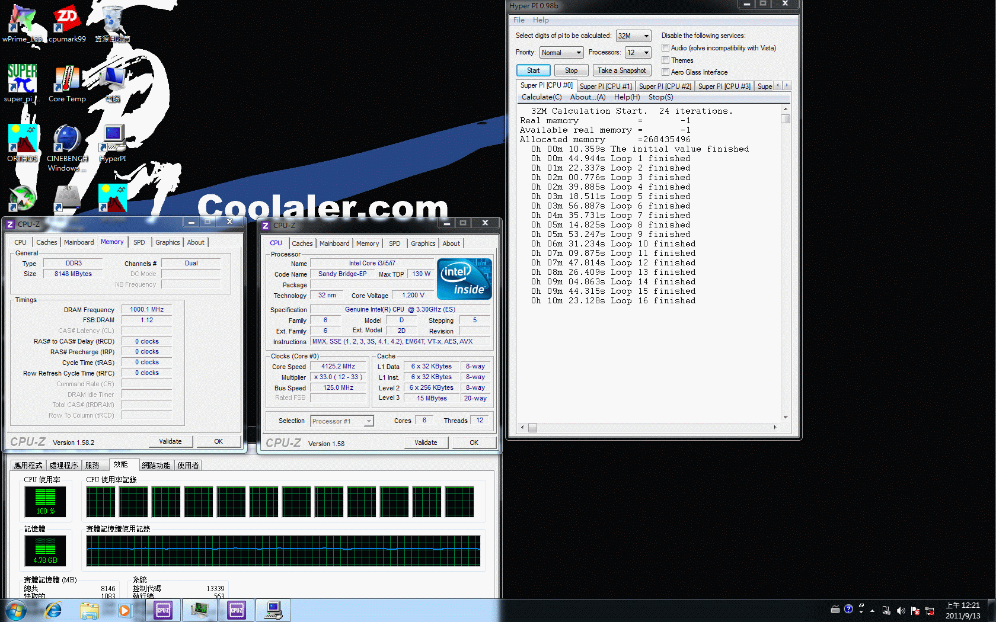Click OK in CPU-Z version 1.58 window
Image resolution: width=996 pixels, height=622 pixels.
point(474,443)
